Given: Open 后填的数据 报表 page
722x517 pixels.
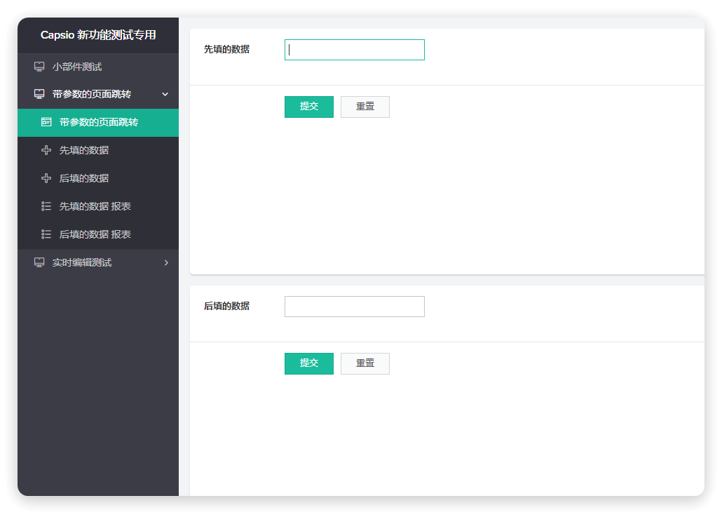Looking at the screenshot, I should click(98, 234).
